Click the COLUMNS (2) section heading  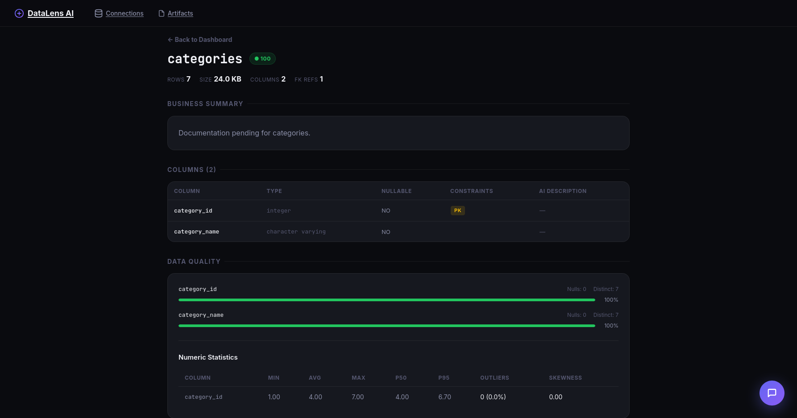click(191, 170)
